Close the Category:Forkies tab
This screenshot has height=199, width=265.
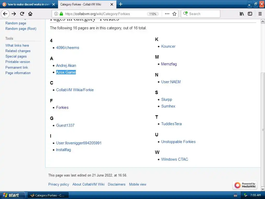click(112, 4)
